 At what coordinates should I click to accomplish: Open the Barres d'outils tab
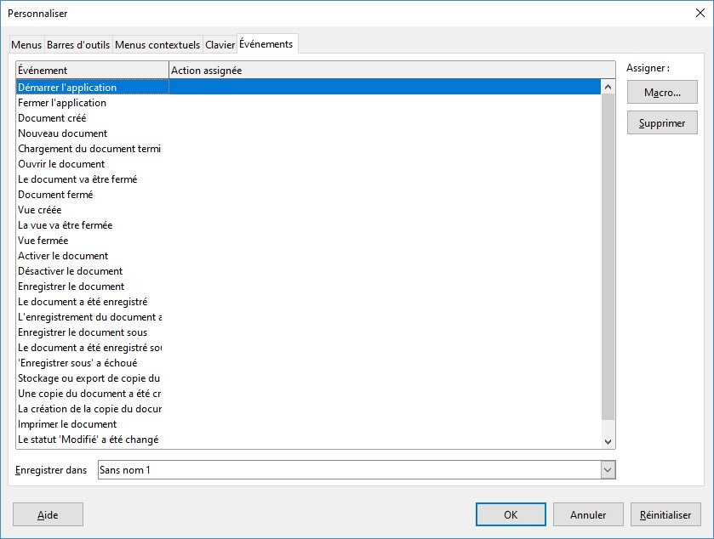tap(78, 45)
